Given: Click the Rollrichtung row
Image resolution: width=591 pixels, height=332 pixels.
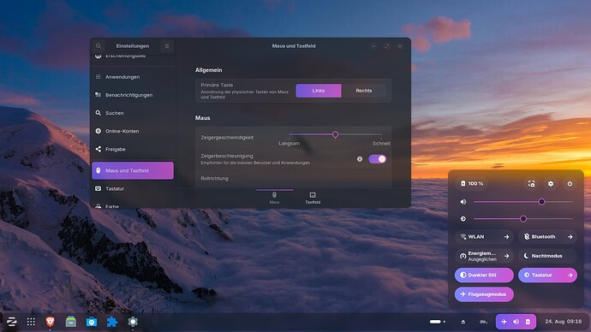Looking at the screenshot, I should 293,179.
